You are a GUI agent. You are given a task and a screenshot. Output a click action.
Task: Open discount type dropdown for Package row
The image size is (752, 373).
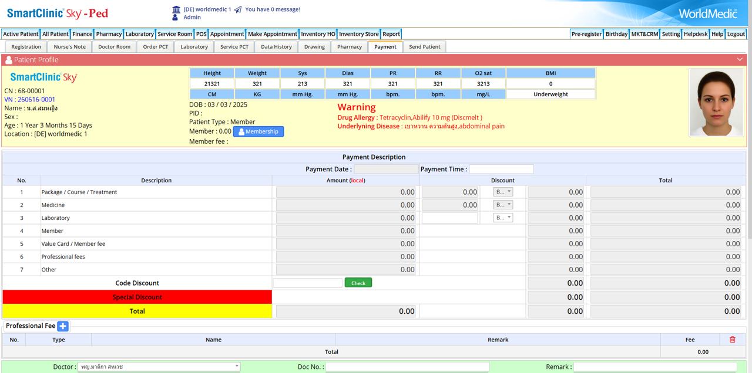pyautogui.click(x=503, y=192)
